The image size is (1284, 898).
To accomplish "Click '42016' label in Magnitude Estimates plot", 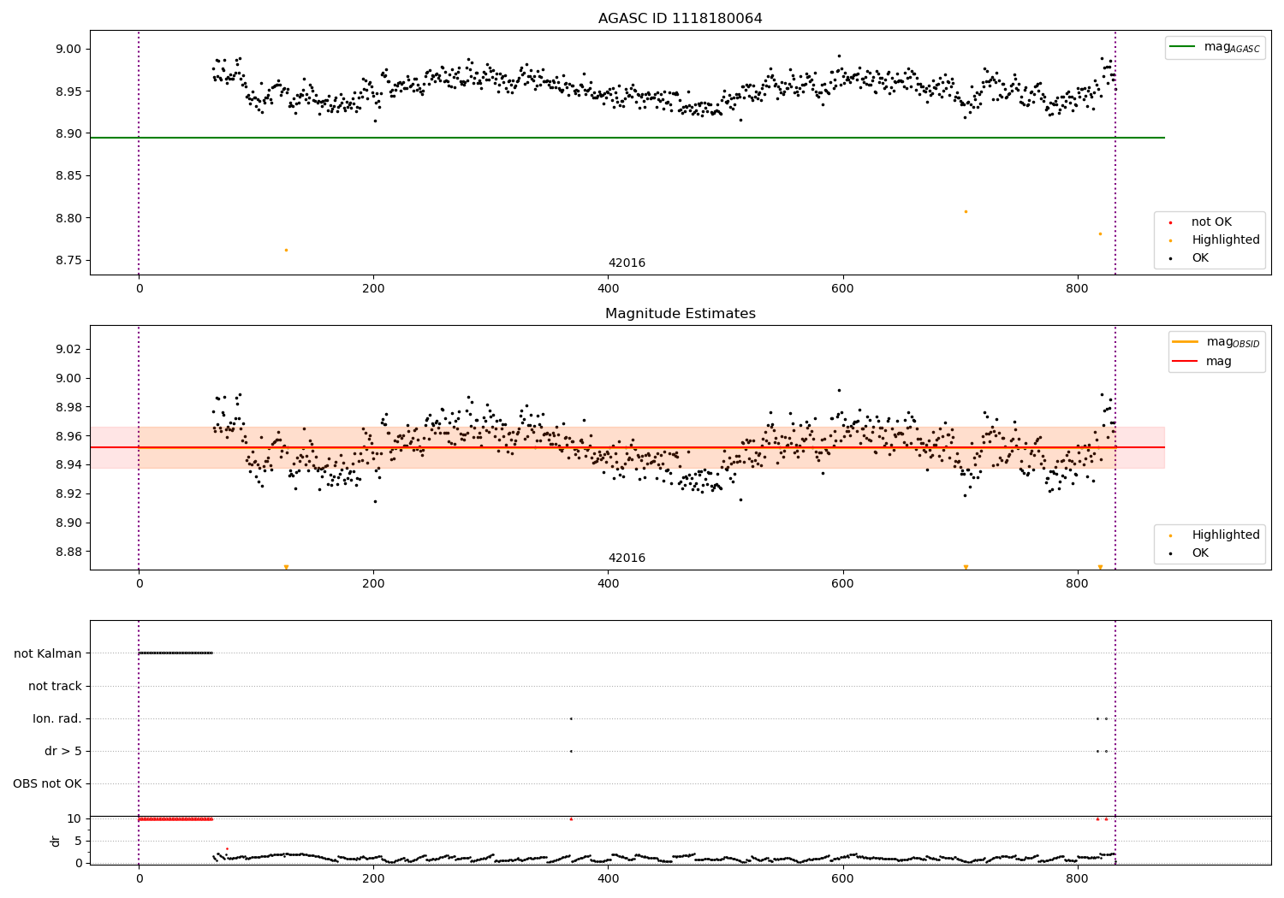I will [x=627, y=558].
